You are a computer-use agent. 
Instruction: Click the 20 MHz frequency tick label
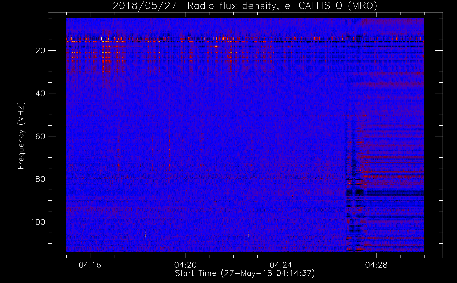click(40, 51)
